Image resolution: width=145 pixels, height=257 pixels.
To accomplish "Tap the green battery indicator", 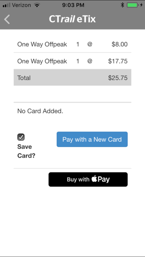I will click(132, 5).
